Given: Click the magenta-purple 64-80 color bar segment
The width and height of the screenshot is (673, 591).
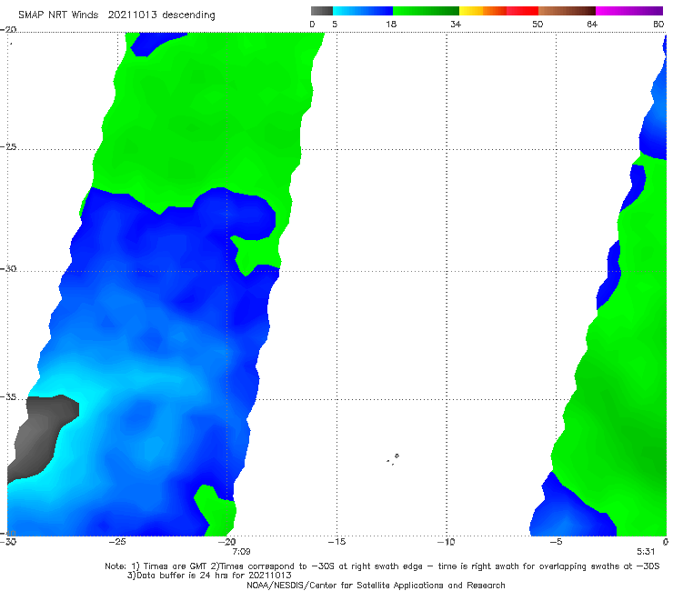Looking at the screenshot, I should (629, 11).
